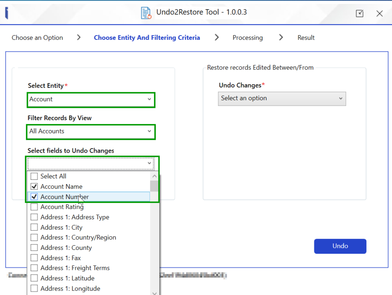
Task: Uncheck the Account Number field
Action: coord(34,197)
